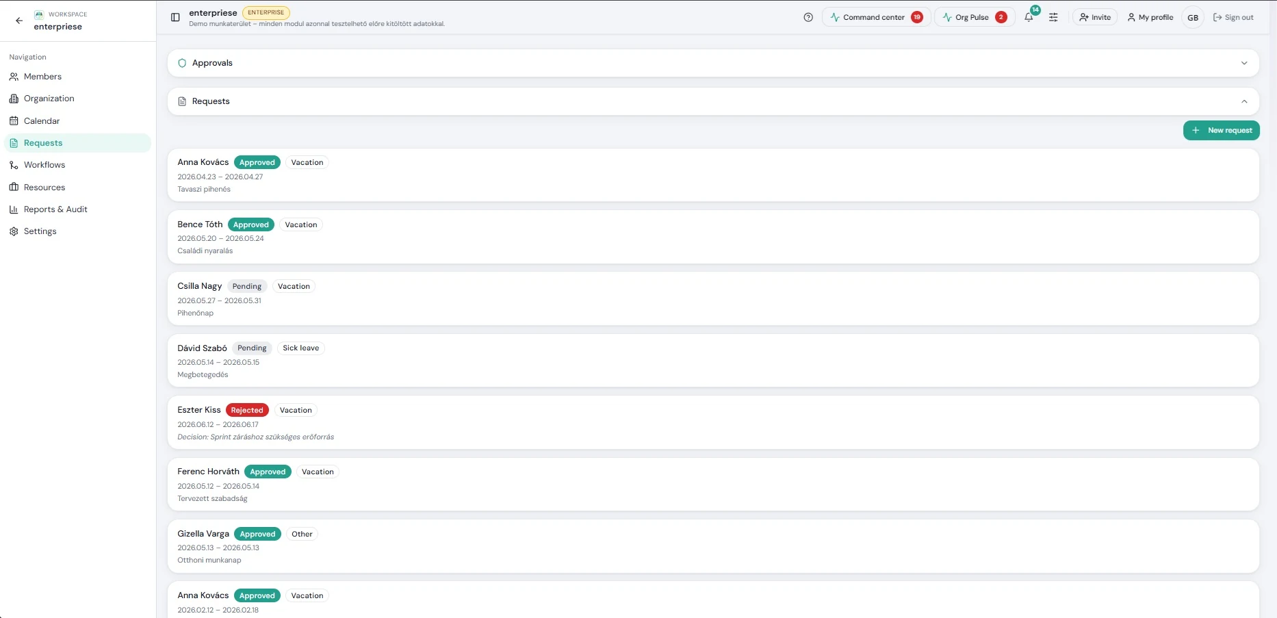Open the notifications bell
The image size is (1277, 618).
[x=1029, y=17]
